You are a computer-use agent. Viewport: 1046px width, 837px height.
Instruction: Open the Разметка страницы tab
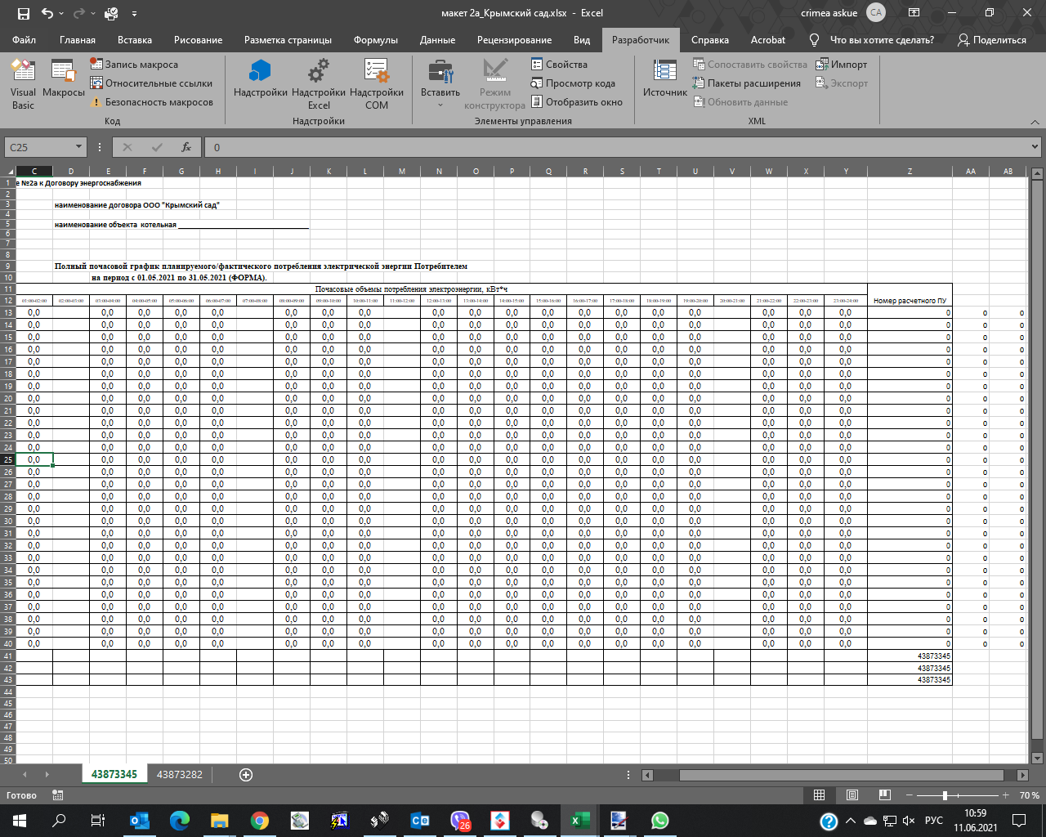tap(288, 39)
